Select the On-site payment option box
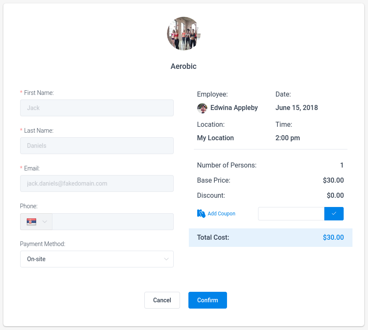368x330 pixels. click(97, 259)
